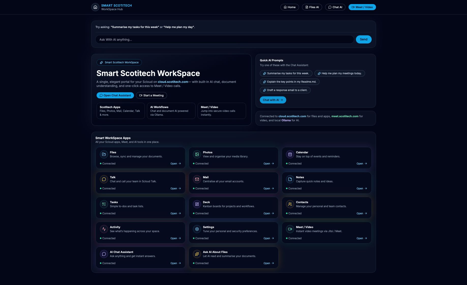Click the Smart Scotitech home logo
This screenshot has height=285, width=467.
95,7
